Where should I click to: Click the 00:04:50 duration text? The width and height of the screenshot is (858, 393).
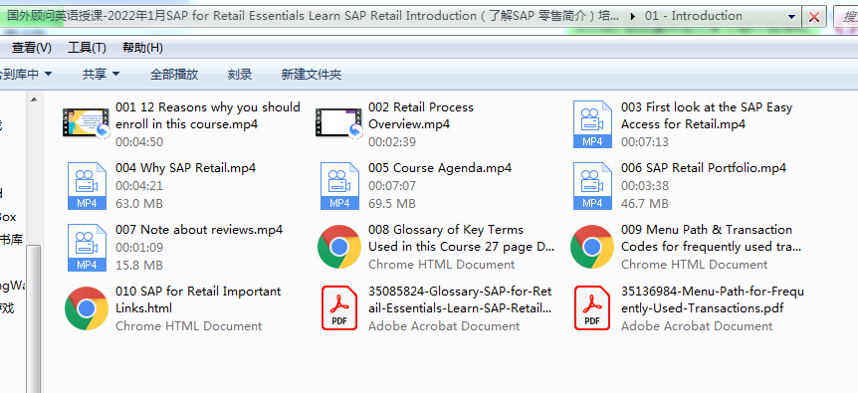[139, 142]
